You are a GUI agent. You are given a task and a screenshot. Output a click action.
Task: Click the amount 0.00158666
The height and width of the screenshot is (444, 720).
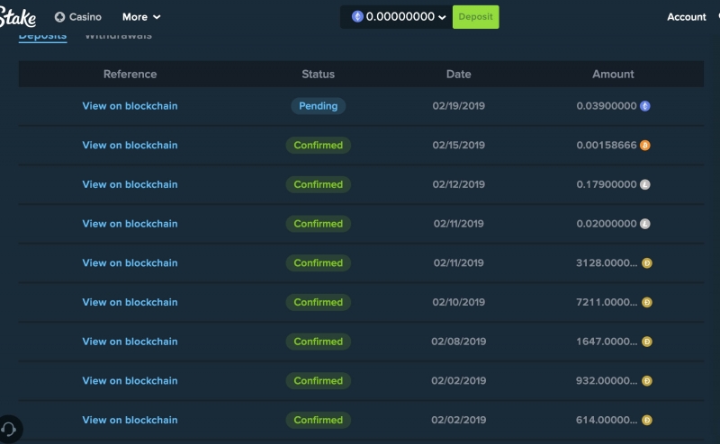point(607,146)
